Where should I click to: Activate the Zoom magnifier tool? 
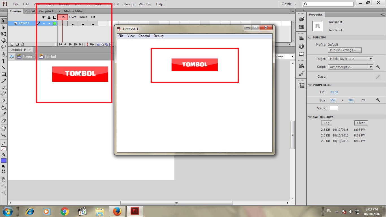(x=4, y=135)
